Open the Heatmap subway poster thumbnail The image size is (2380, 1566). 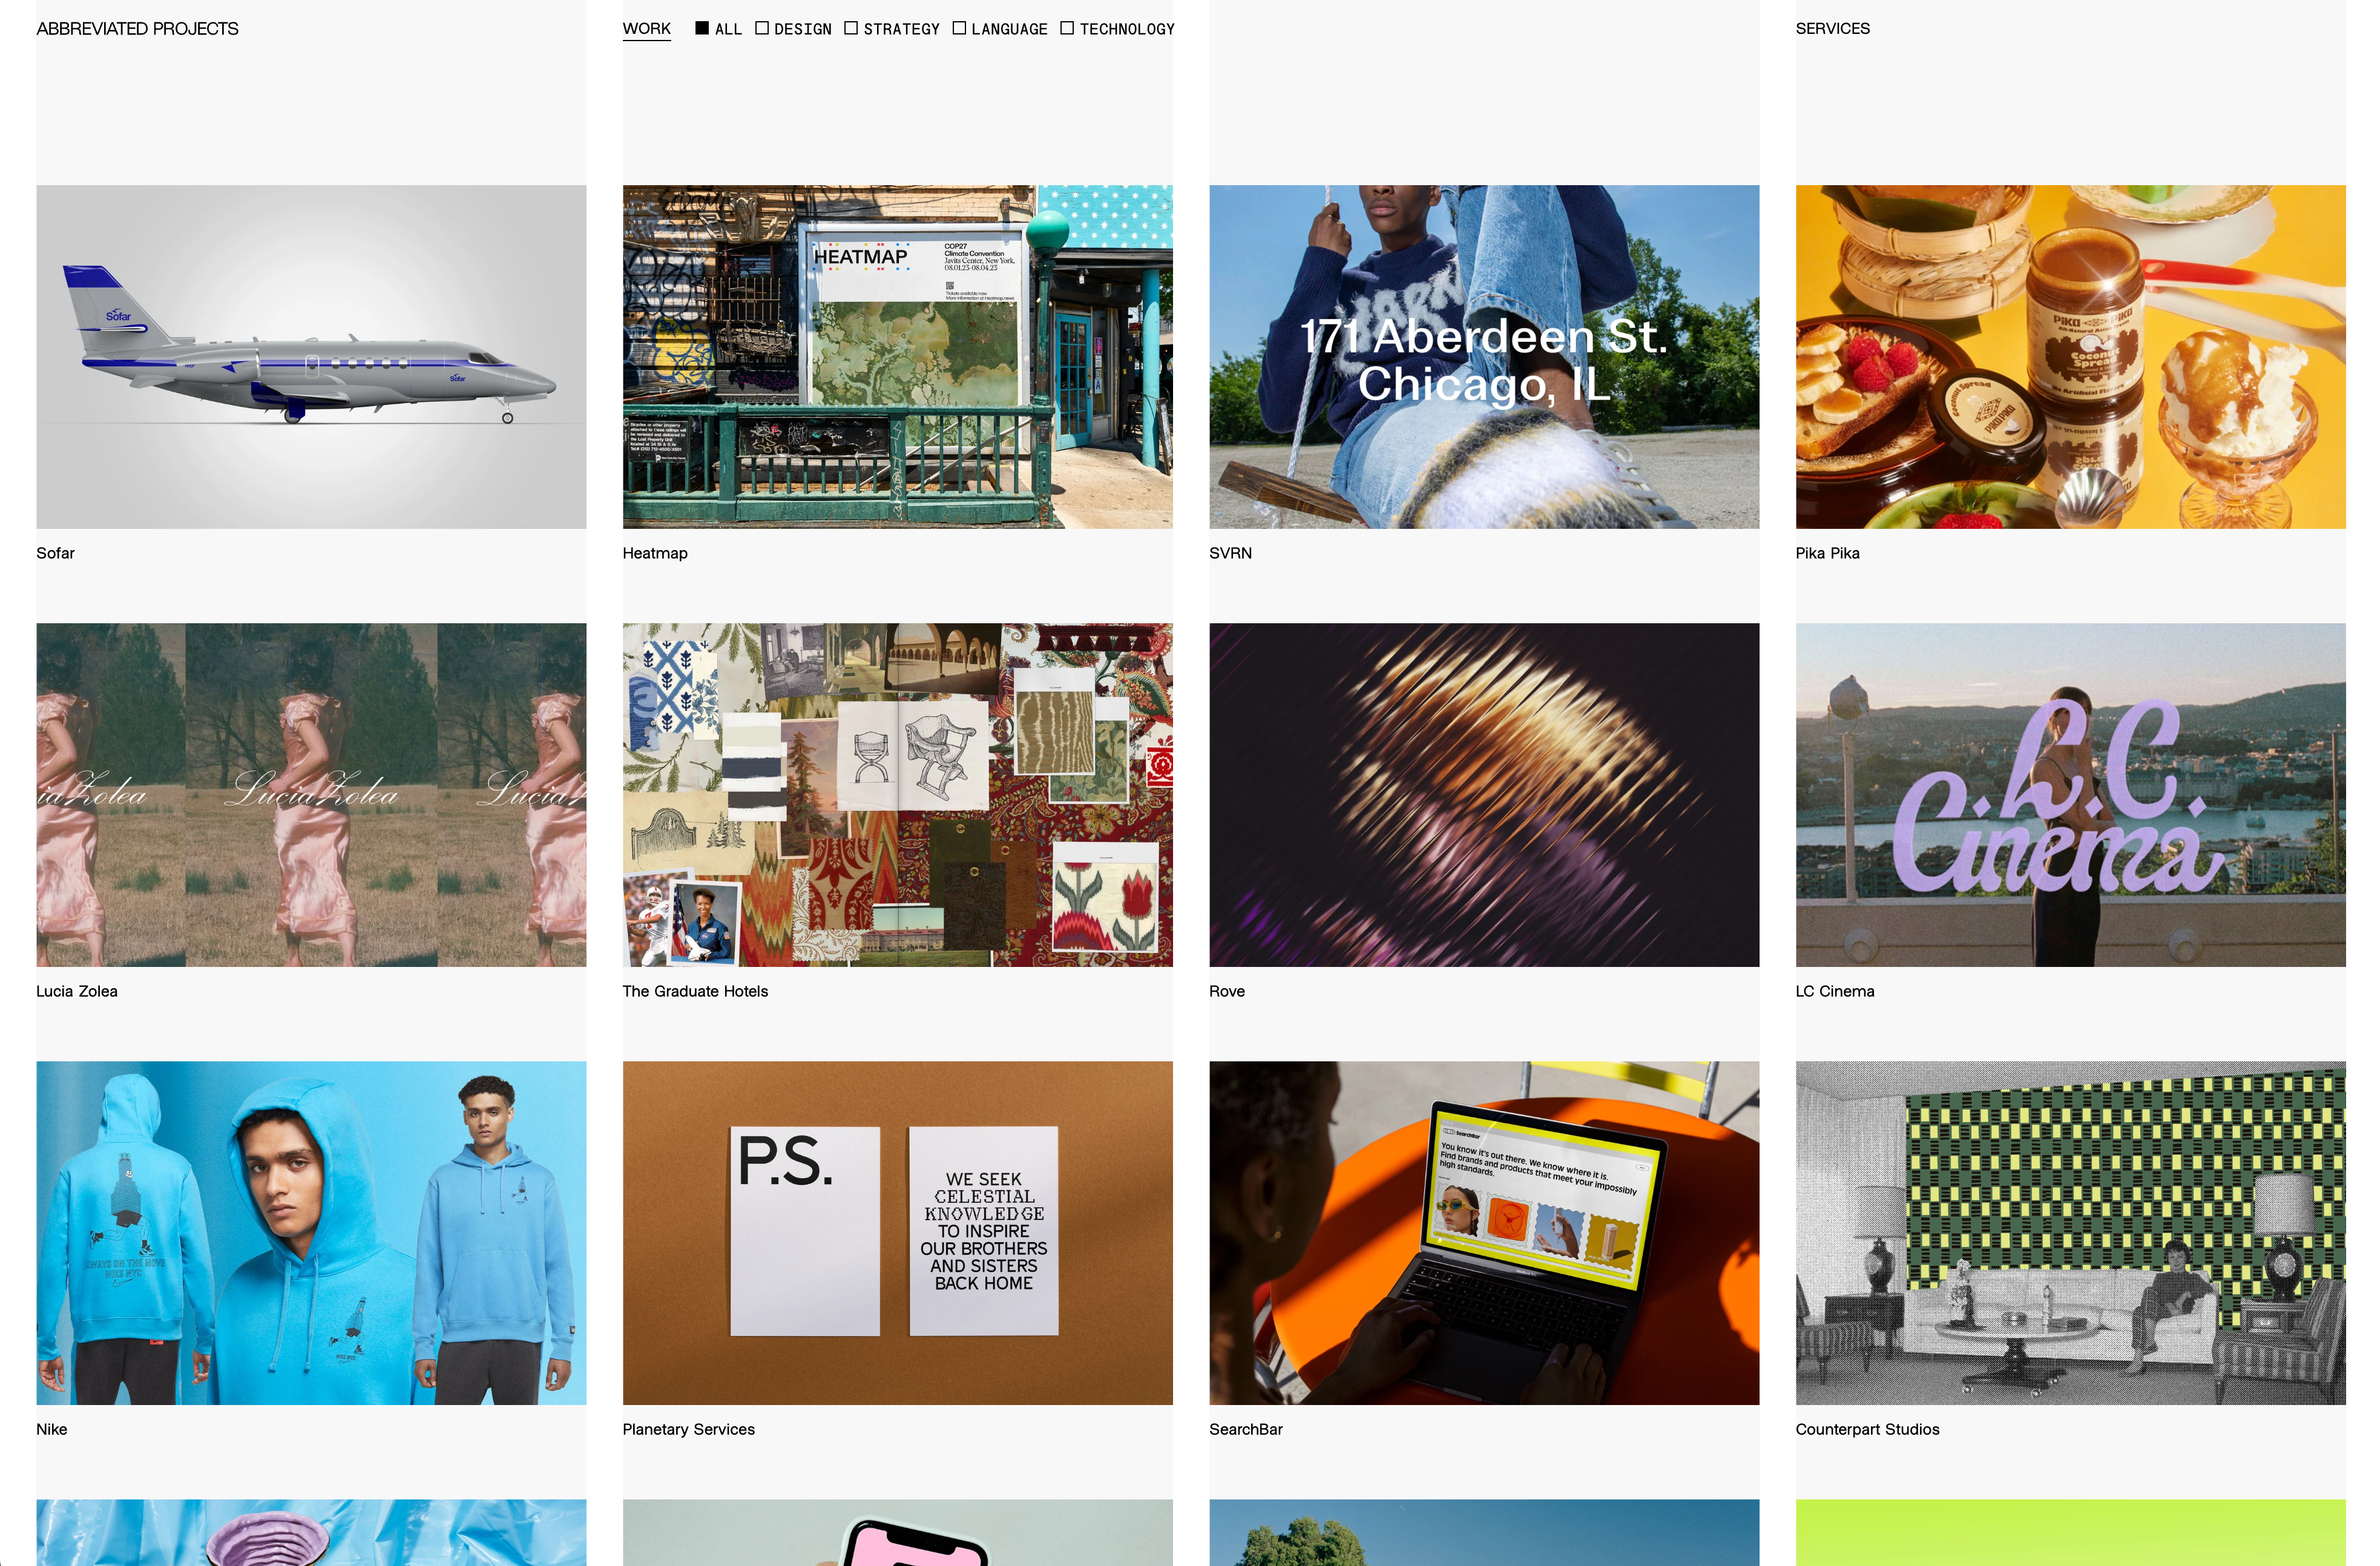click(x=897, y=356)
